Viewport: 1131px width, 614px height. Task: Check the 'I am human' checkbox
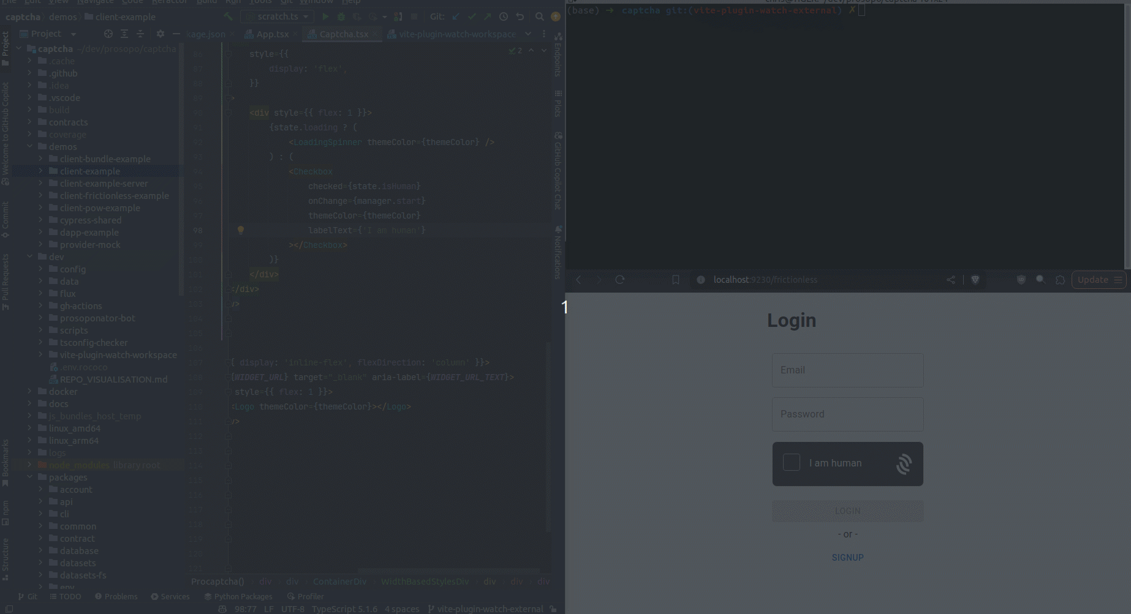[x=792, y=462]
